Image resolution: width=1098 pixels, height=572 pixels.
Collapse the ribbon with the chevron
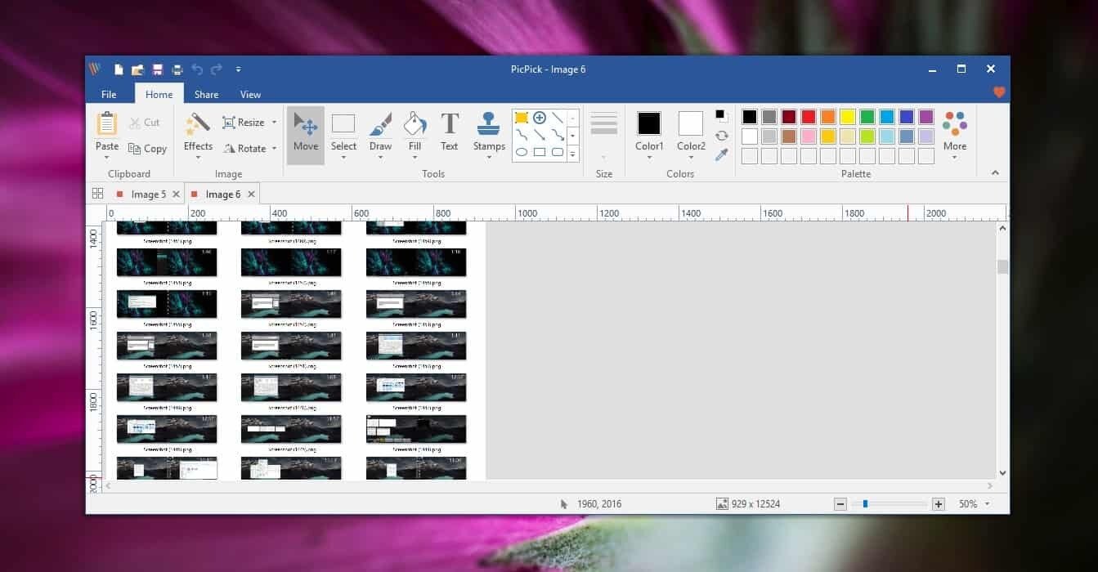click(995, 172)
